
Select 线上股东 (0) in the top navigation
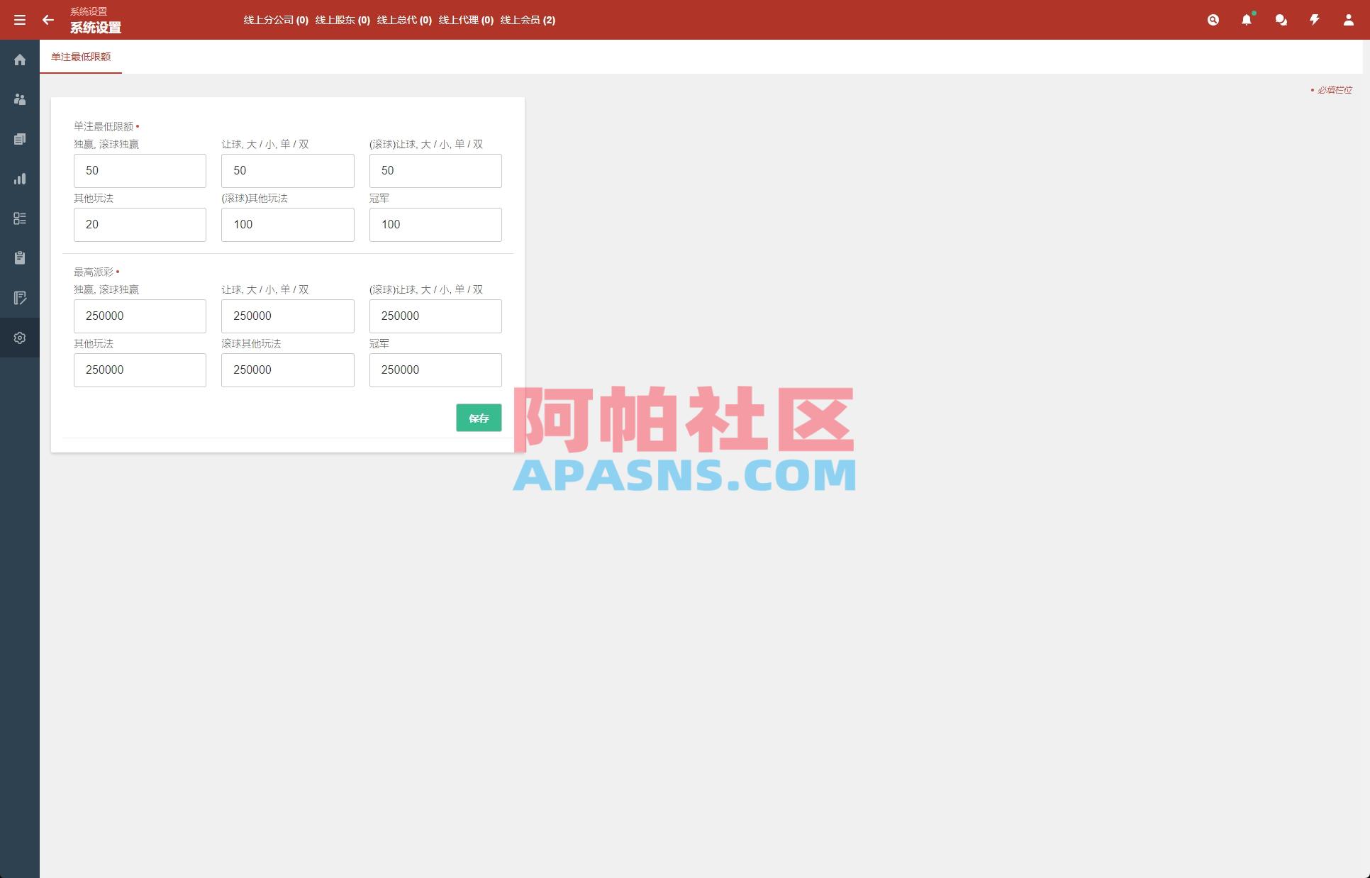click(x=343, y=20)
